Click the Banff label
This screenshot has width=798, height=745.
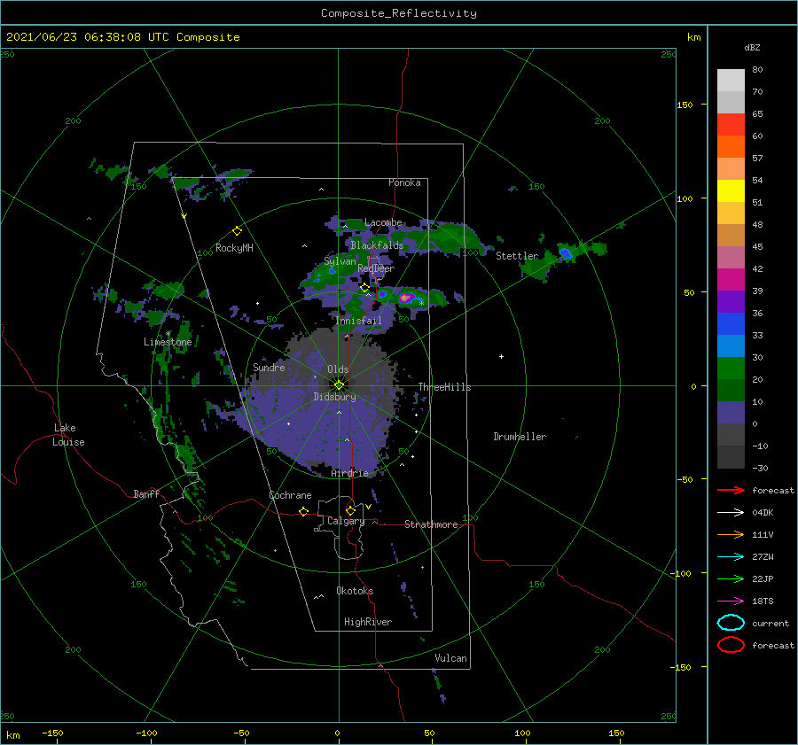pos(146,493)
